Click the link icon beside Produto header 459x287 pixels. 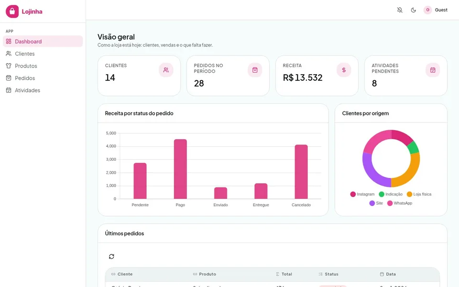195,274
